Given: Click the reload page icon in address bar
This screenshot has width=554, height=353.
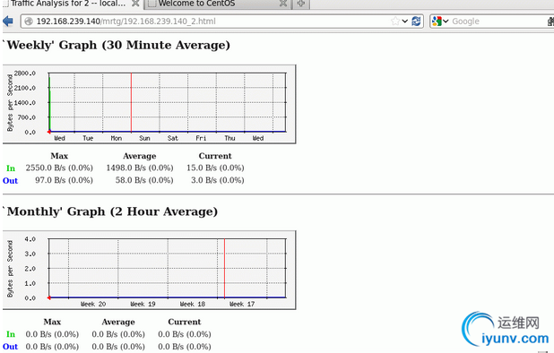Looking at the screenshot, I should click(416, 22).
